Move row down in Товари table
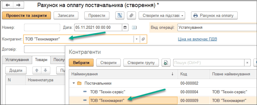Screen dimensions: 257x105 pyautogui.click(x=45, y=70)
